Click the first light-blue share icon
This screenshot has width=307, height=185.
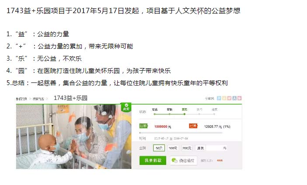[x=219, y=98]
